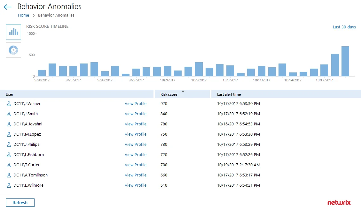The height and width of the screenshot is (209, 361).
Task: Sort by the User column header
Action: (x=77, y=94)
